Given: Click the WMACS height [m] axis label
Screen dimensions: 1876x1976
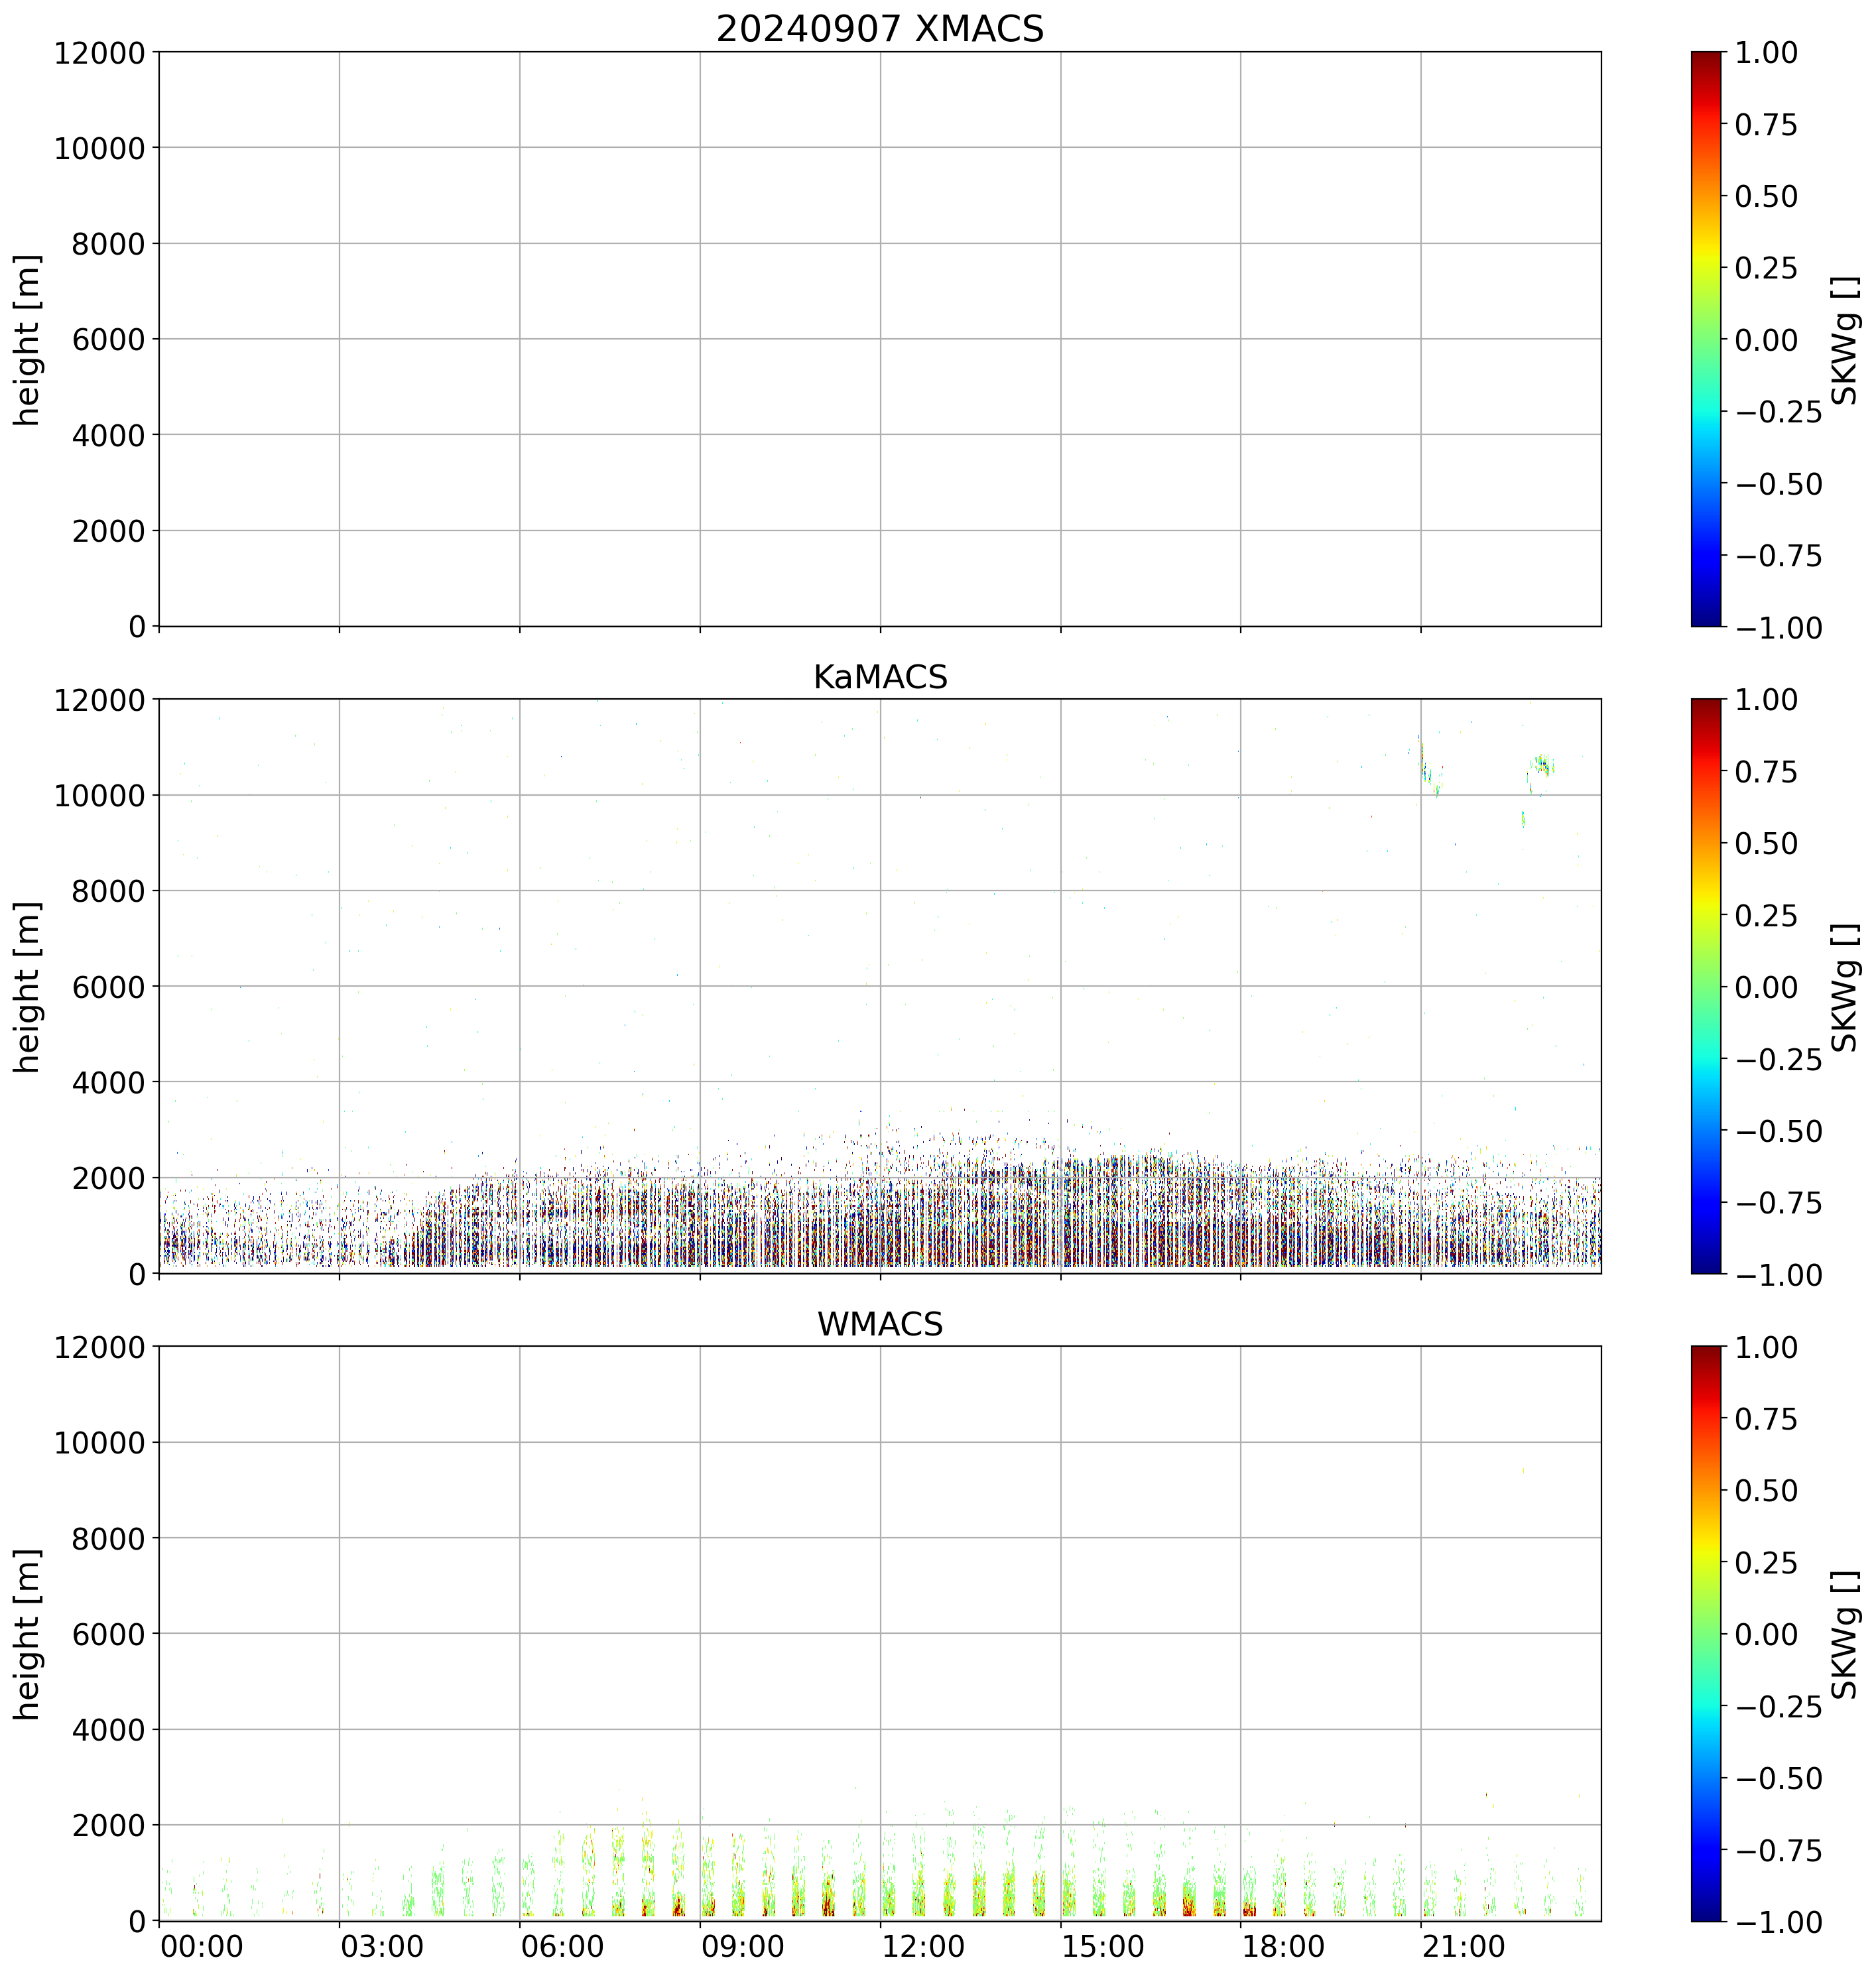Looking at the screenshot, I should click(x=28, y=1634).
